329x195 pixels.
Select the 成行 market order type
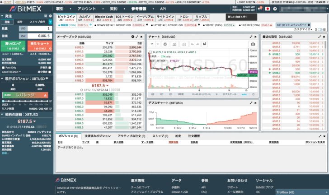[x=20, y=22]
